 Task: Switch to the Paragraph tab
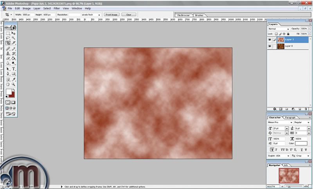tap(290, 118)
